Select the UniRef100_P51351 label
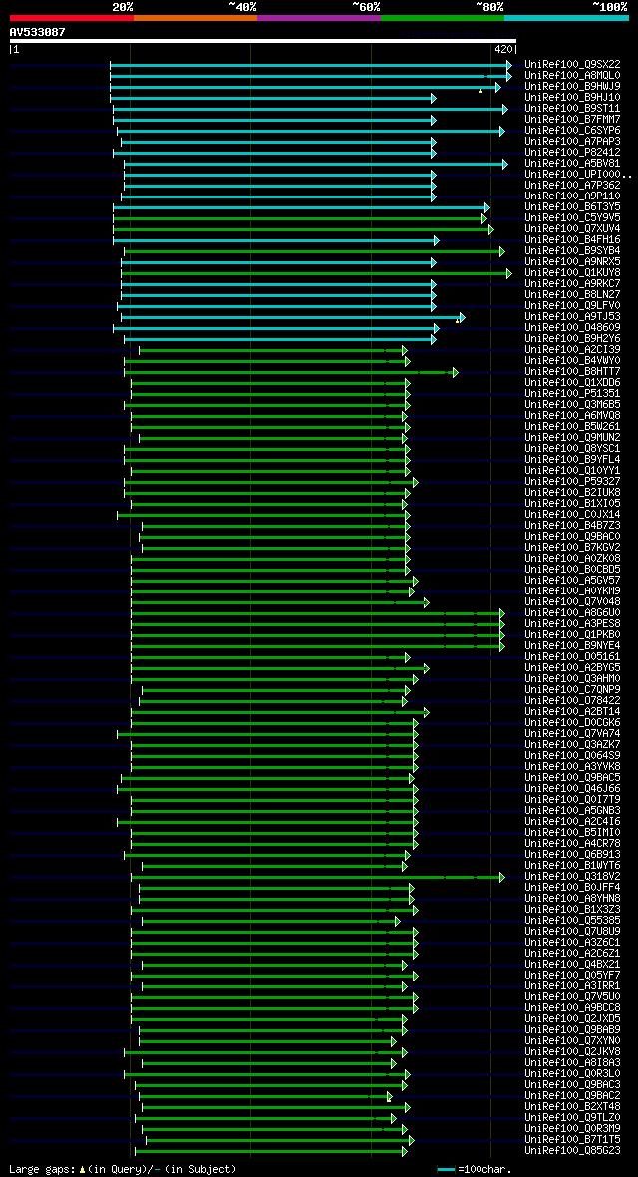Viewport: 638px width, 1177px height. click(x=572, y=393)
